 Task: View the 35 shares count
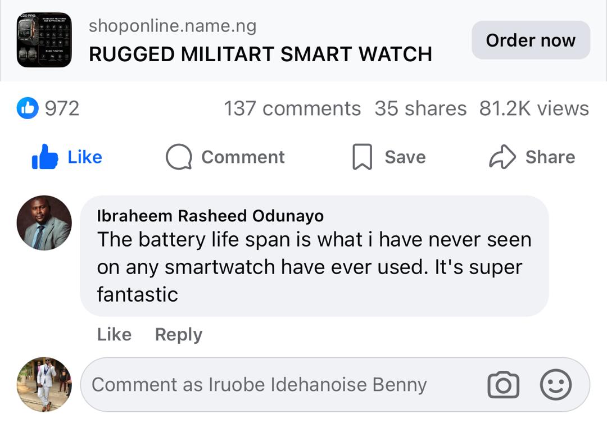click(420, 108)
